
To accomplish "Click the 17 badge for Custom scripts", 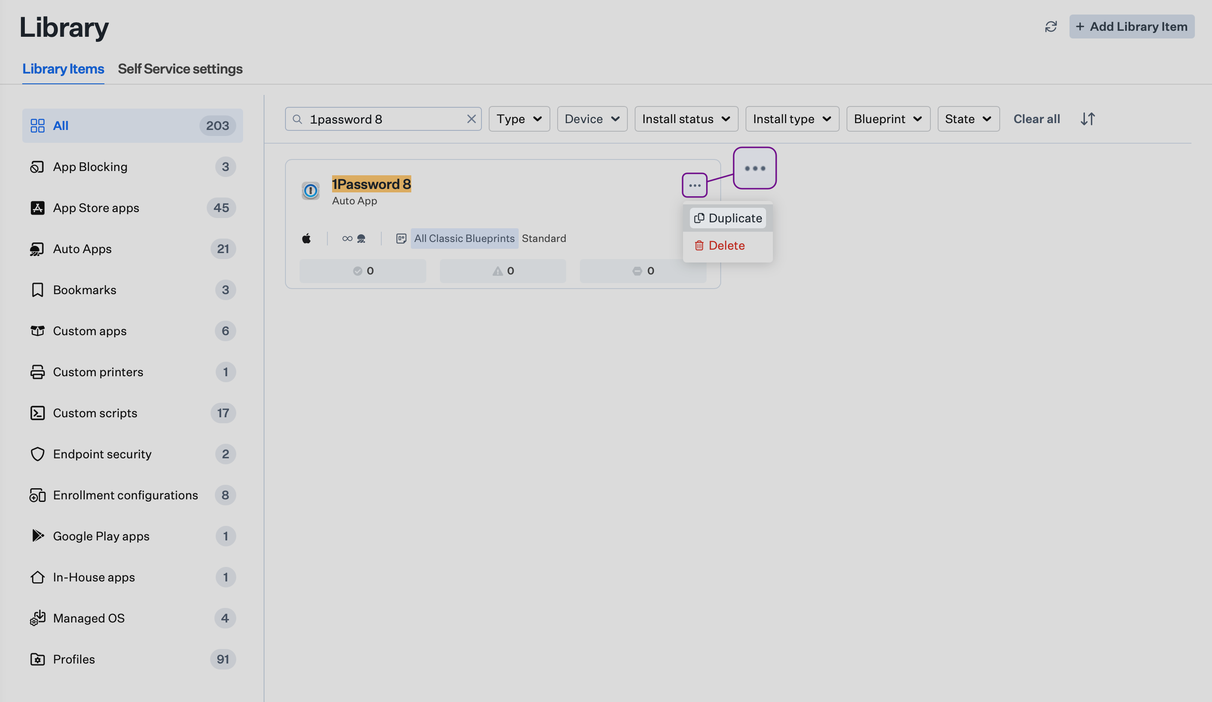I will tap(223, 413).
